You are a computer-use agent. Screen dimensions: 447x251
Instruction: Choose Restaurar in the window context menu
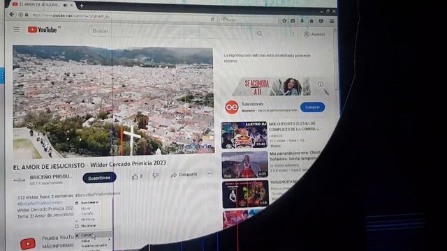click(90, 203)
